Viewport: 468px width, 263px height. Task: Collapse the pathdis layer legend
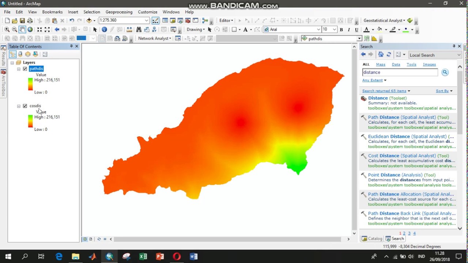pos(19,69)
